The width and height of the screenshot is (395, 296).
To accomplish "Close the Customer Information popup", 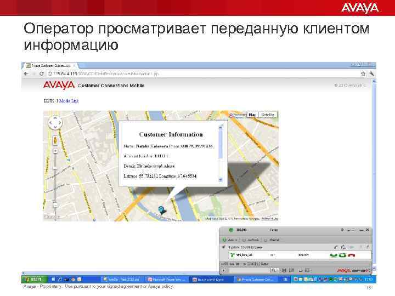I will click(222, 124).
